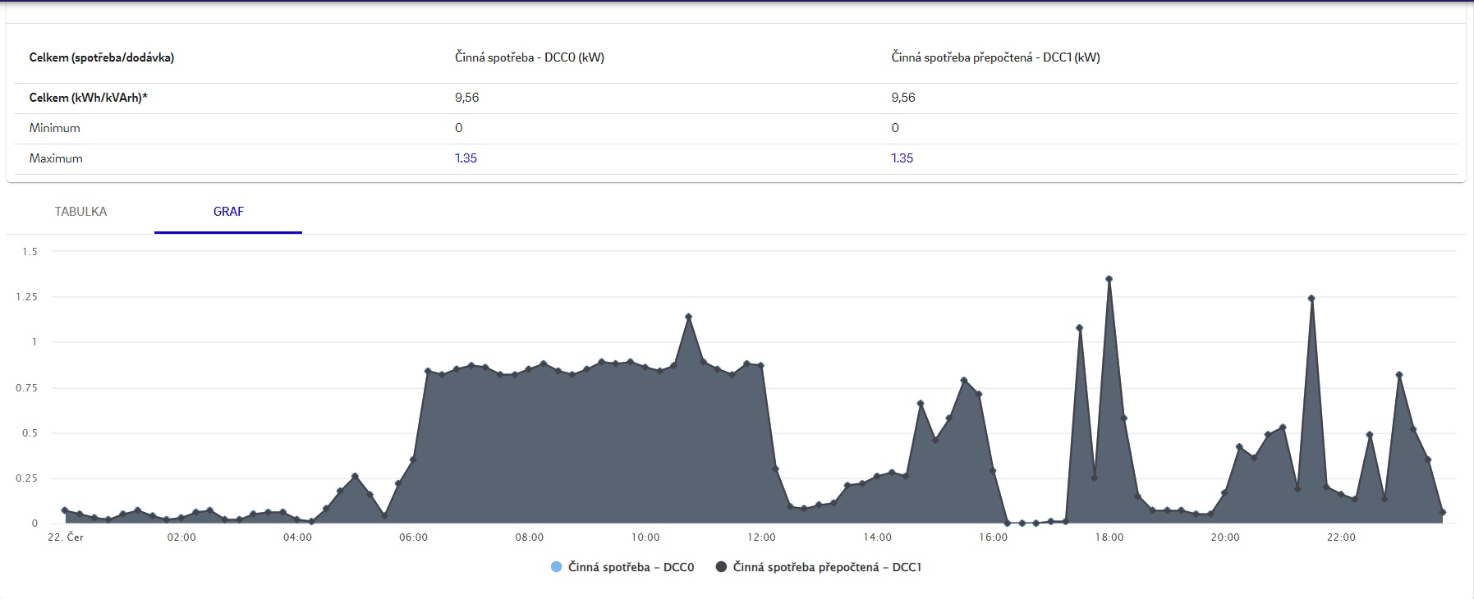This screenshot has height=599, width=1474.
Task: Click the 18:00 x-axis label
Action: 1109,537
